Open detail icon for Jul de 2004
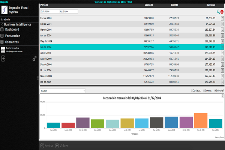The height and width of the screenshot is (150, 225). (222, 53)
